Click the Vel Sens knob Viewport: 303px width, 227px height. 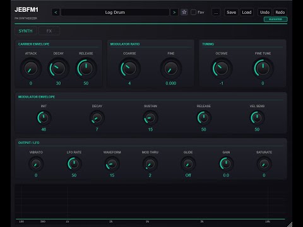click(257, 118)
